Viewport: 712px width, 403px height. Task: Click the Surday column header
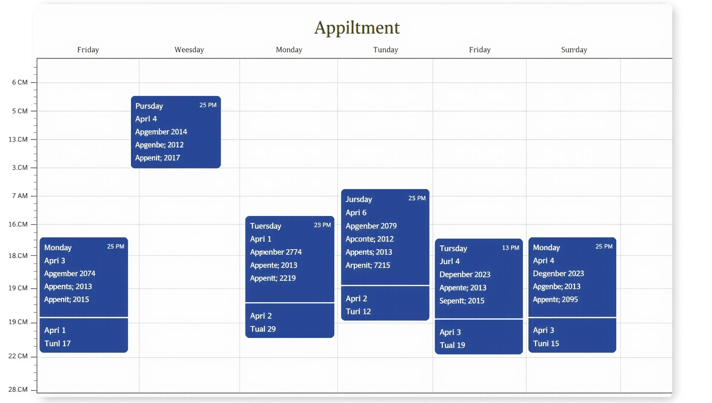[574, 50]
